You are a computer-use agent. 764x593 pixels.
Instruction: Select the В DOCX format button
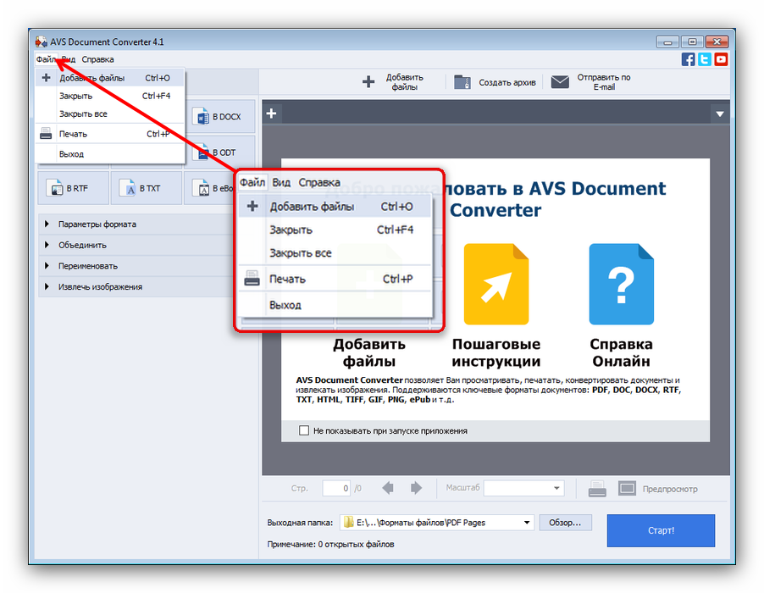point(217,117)
